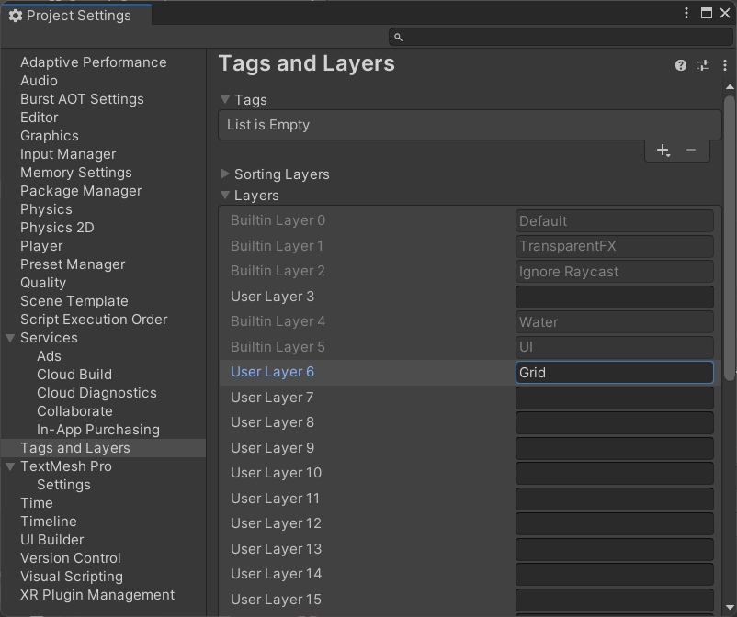Open Project Settings window options menu
Viewport: 737px width, 617px height.
686,13
